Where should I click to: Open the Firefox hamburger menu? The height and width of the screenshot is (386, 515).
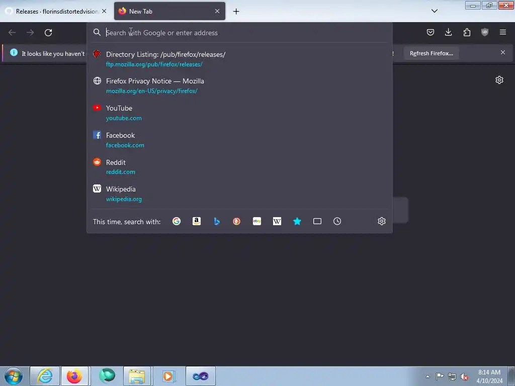(x=503, y=32)
